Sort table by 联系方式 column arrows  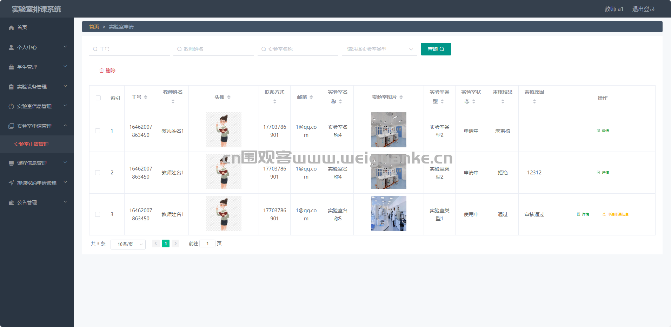point(275,101)
